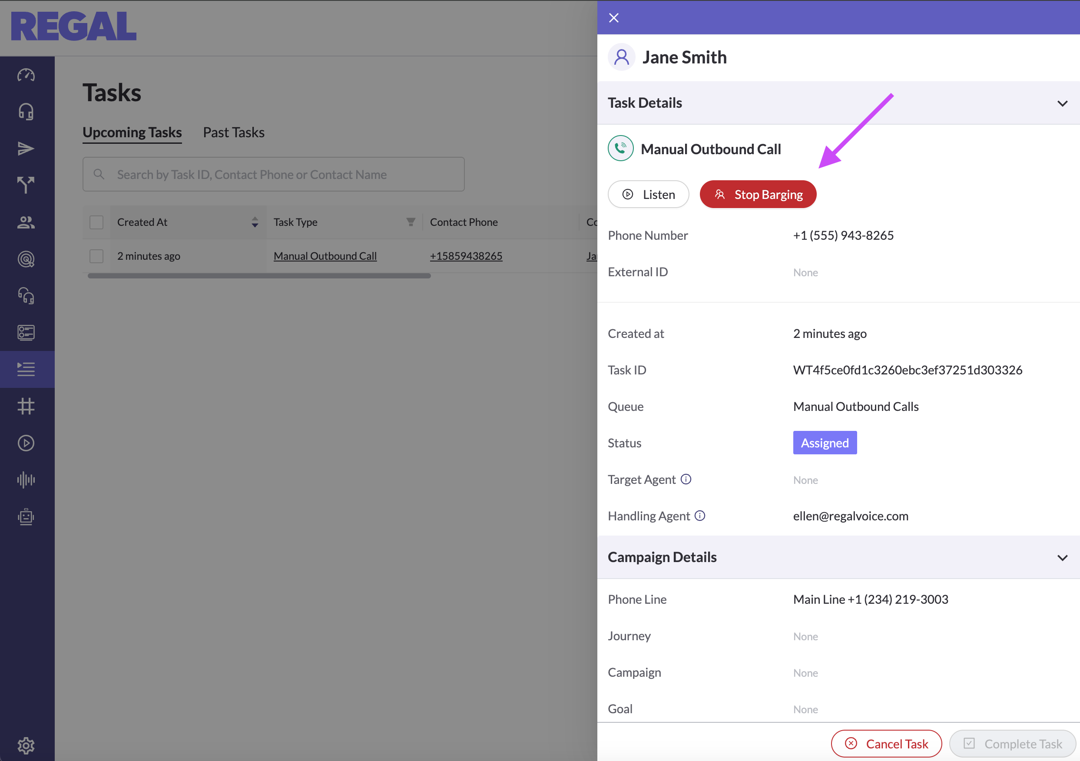Open the people contacts icon in sidebar
The height and width of the screenshot is (761, 1080).
(x=26, y=222)
